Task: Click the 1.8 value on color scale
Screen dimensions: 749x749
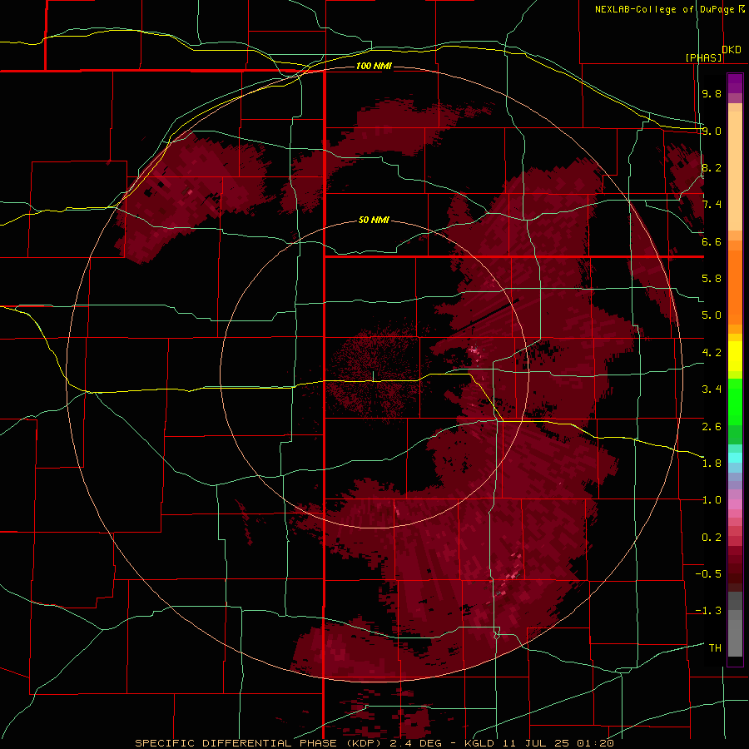Action: [x=712, y=464]
